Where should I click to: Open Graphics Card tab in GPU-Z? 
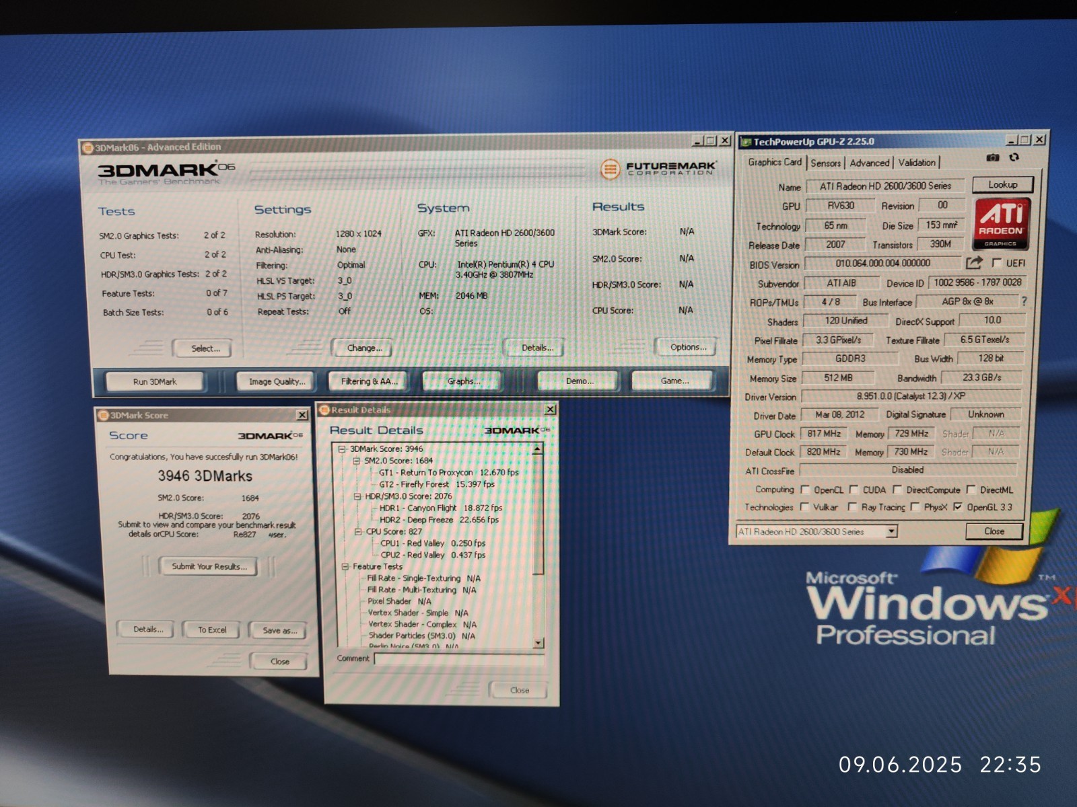point(774,162)
